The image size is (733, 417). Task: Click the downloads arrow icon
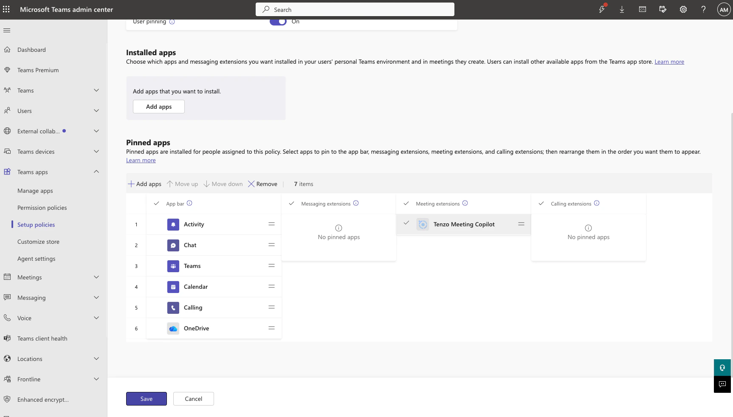[x=622, y=9]
